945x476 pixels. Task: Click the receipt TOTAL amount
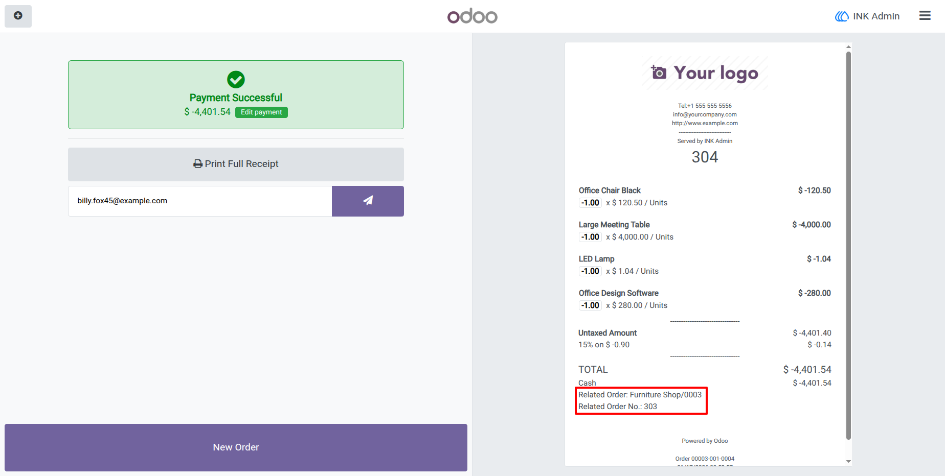coord(807,369)
